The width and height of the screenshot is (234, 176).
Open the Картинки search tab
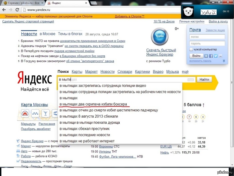pos(142,72)
